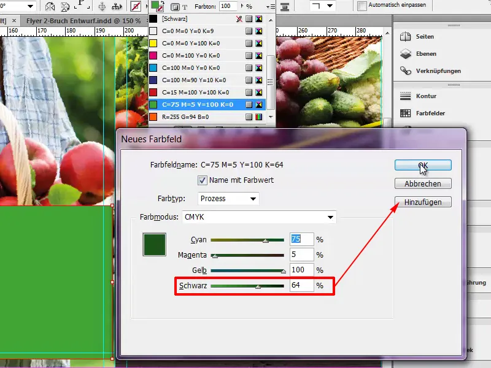Click the paragraph alignment icon in toolbar
The image size is (491, 368).
pos(284,7)
